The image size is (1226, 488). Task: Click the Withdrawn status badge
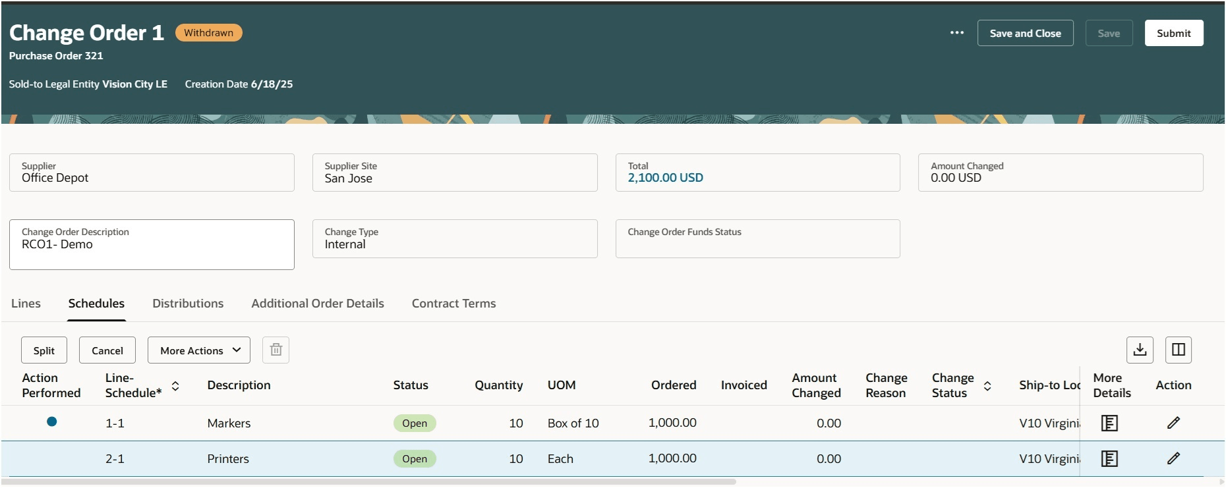pyautogui.click(x=208, y=33)
